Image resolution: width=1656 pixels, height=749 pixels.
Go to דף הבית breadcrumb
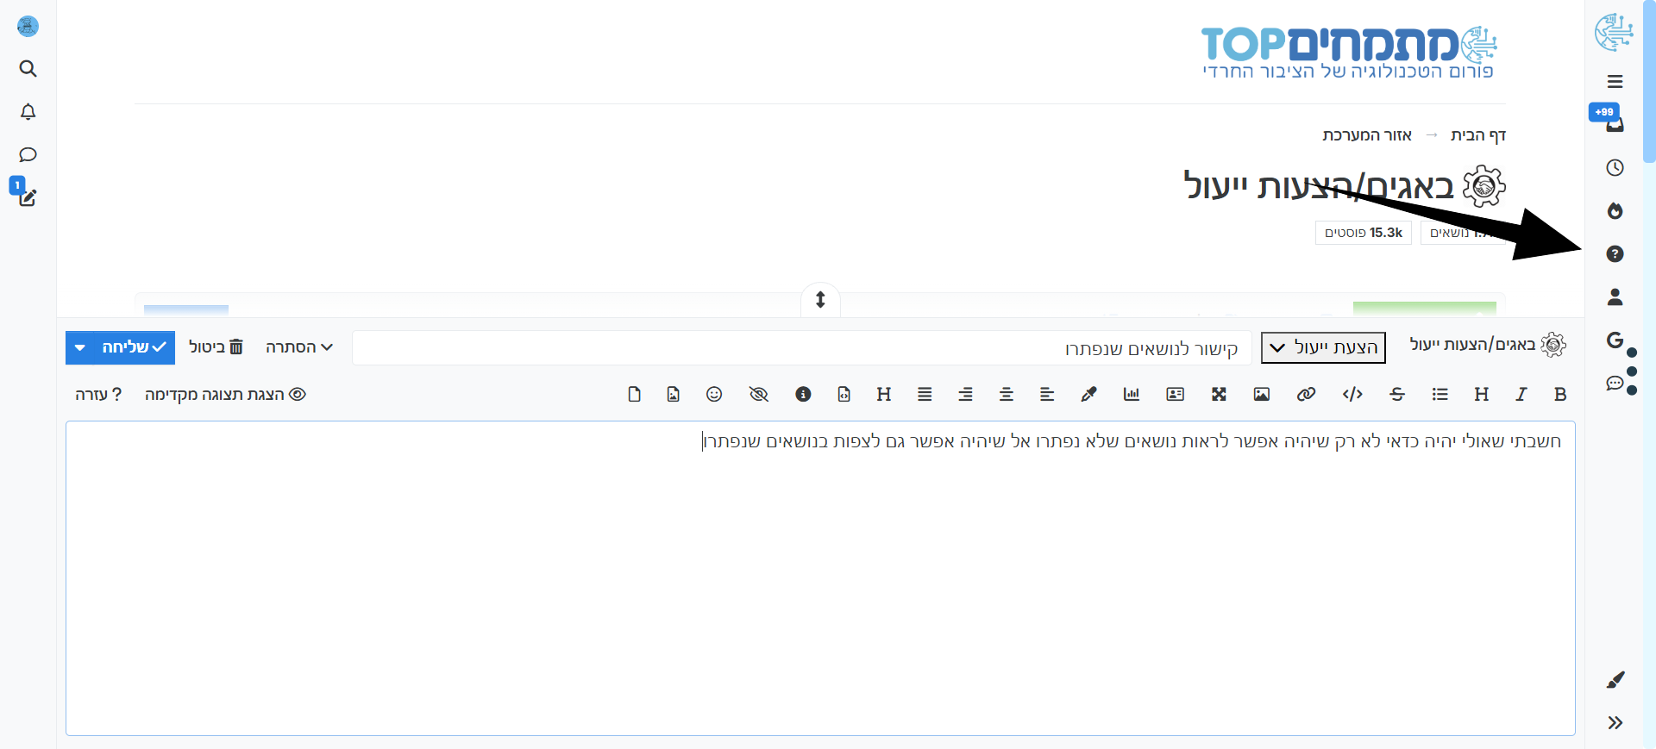tap(1477, 135)
